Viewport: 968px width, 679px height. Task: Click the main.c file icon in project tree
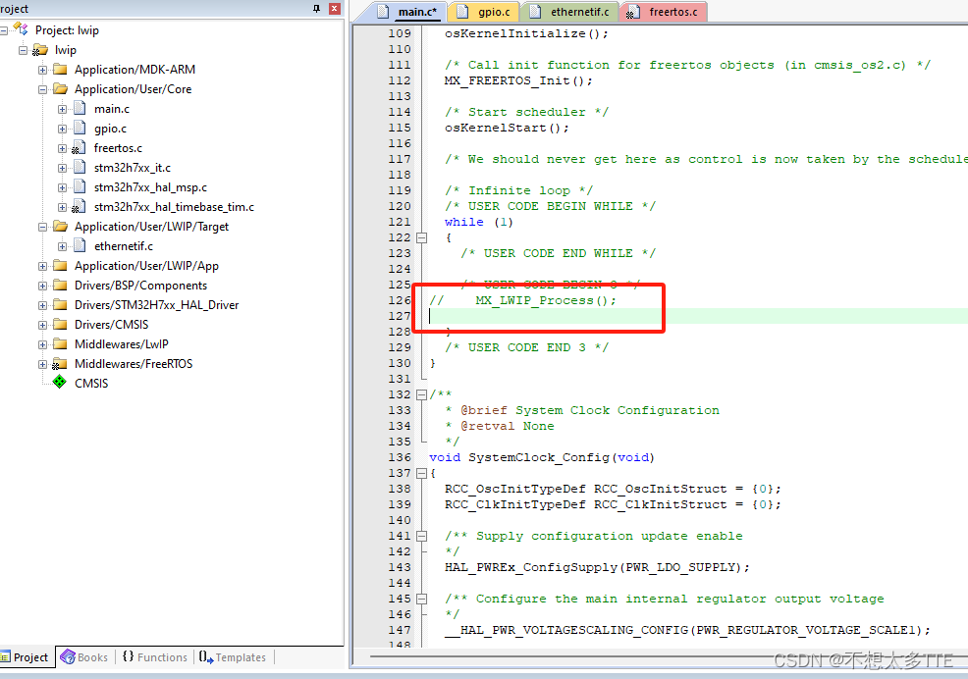click(78, 108)
